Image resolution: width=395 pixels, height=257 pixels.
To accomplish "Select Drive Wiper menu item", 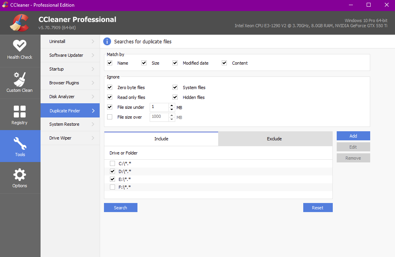I will [70, 138].
